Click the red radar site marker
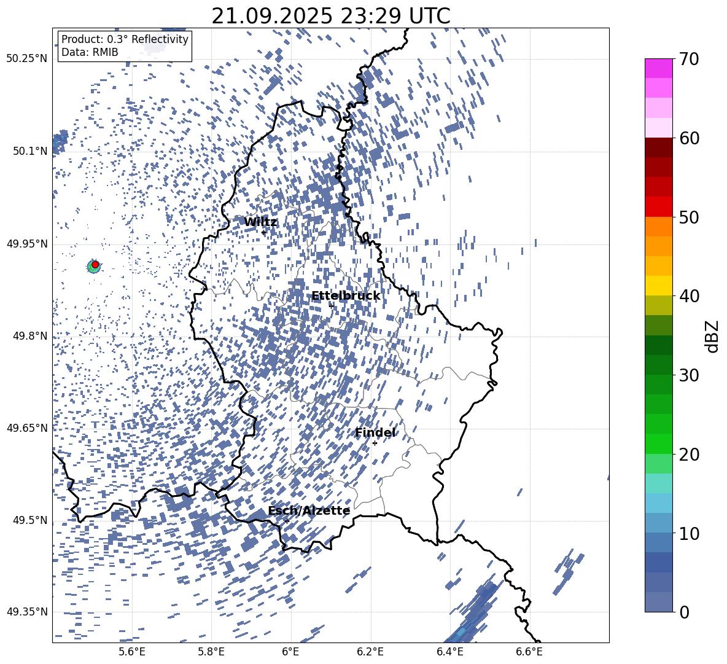Image resolution: width=727 pixels, height=664 pixels. (x=95, y=265)
